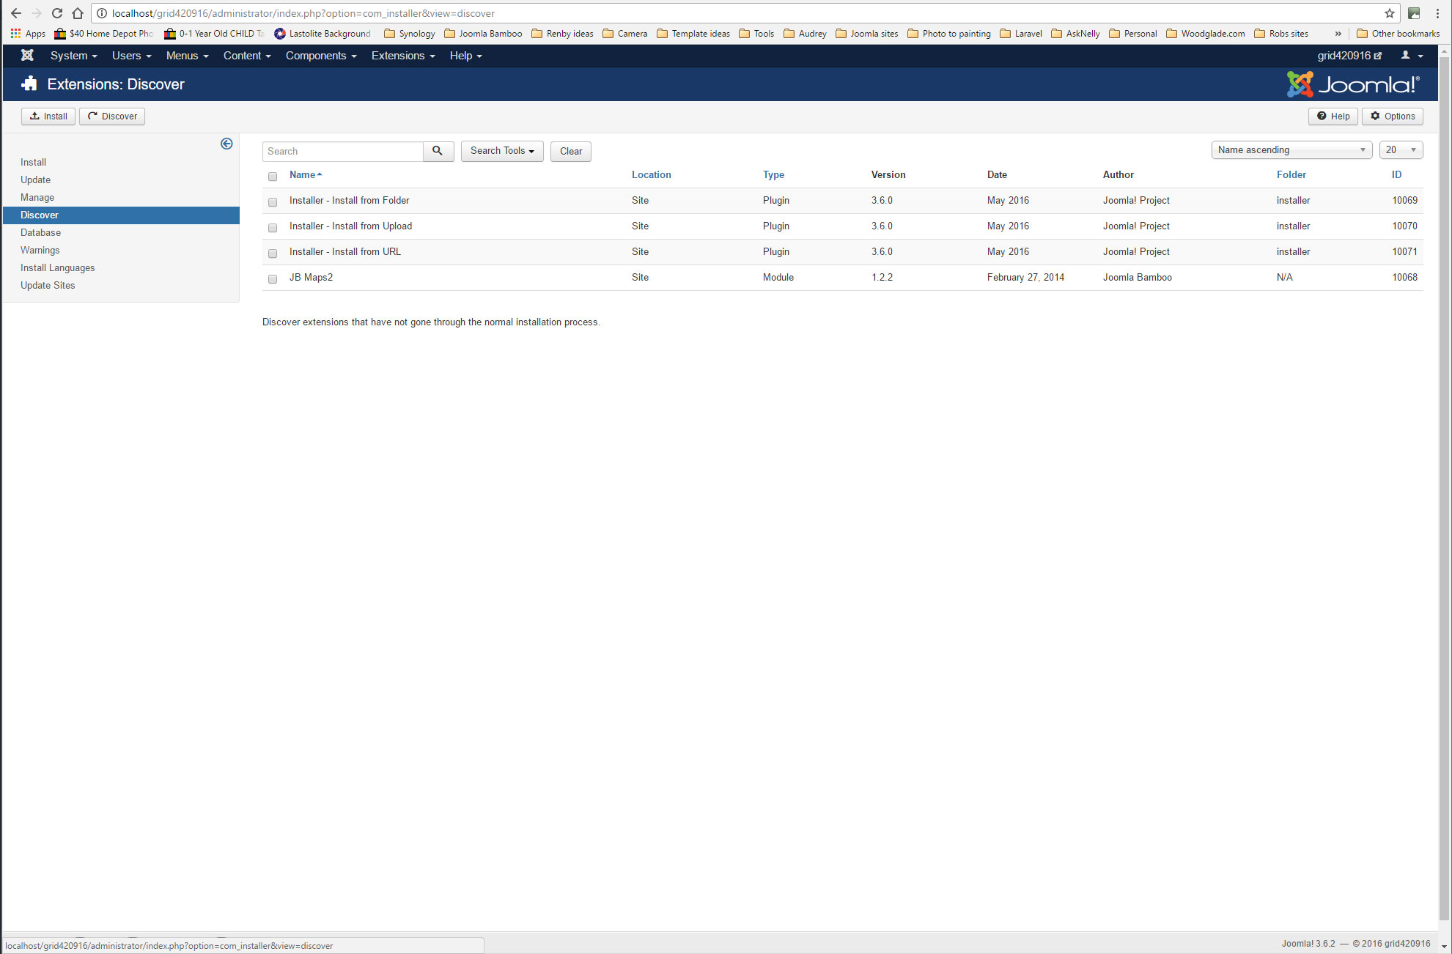Open the Users menu
The image size is (1452, 954).
click(131, 56)
